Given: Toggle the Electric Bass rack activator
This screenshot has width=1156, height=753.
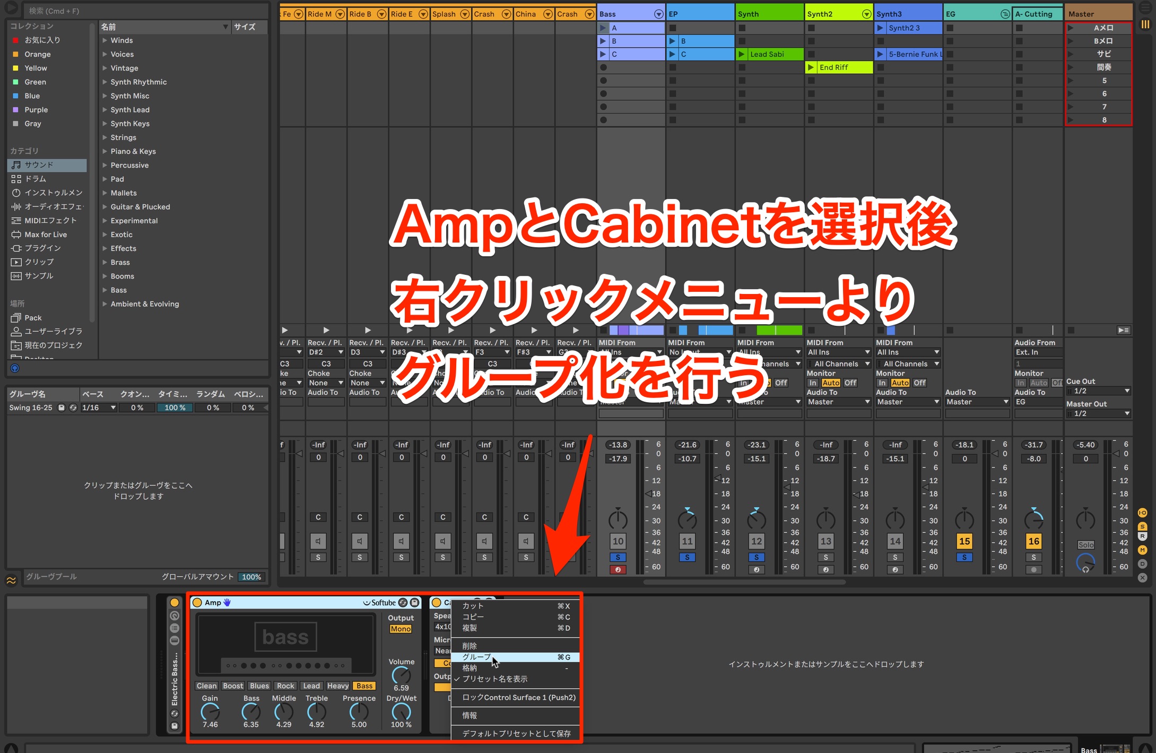Looking at the screenshot, I should 175,603.
